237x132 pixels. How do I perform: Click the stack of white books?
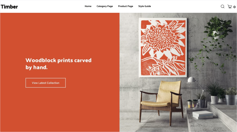[202, 115]
